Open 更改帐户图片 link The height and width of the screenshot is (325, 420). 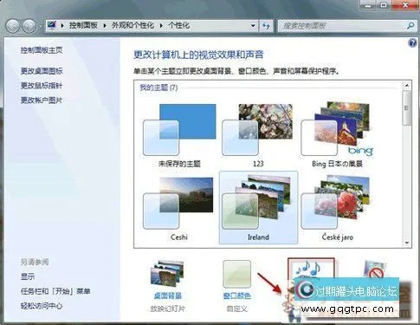coord(42,101)
